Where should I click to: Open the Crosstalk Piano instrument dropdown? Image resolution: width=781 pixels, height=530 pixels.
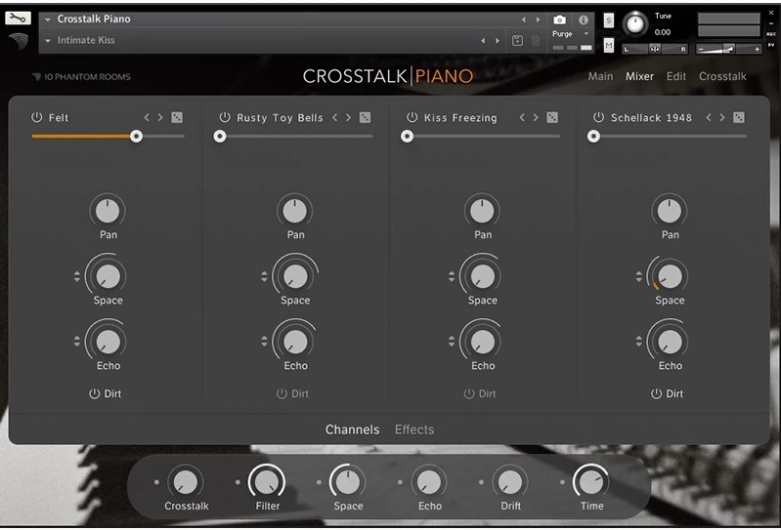tap(48, 20)
